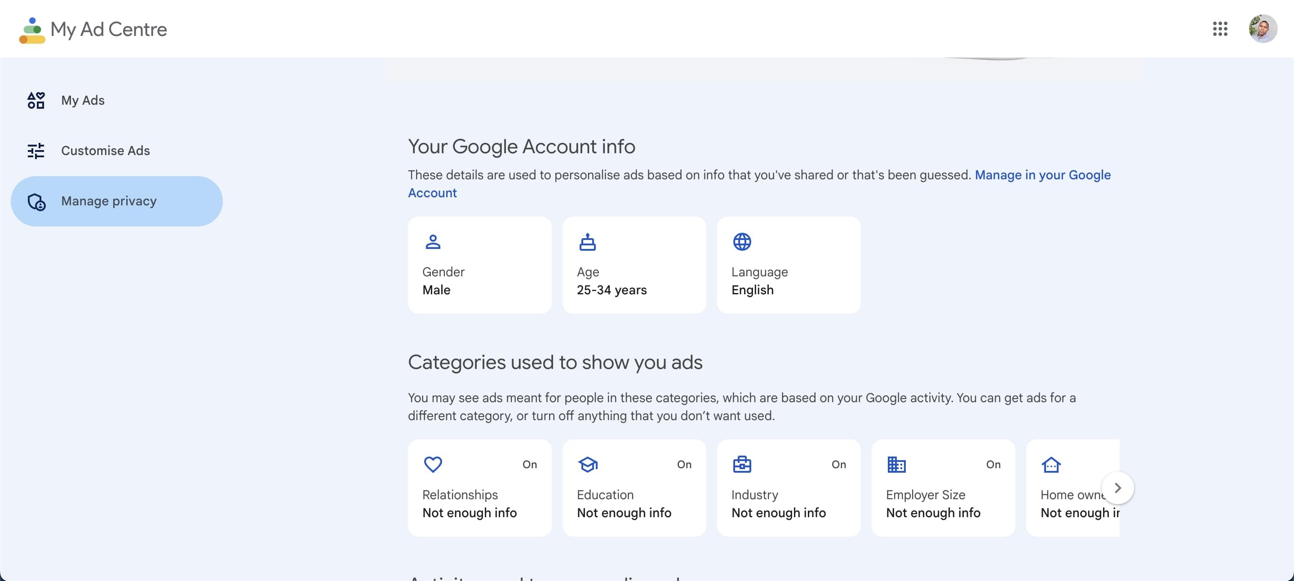Toggle the Employer Size On status
This screenshot has height=581, width=1294.
993,465
